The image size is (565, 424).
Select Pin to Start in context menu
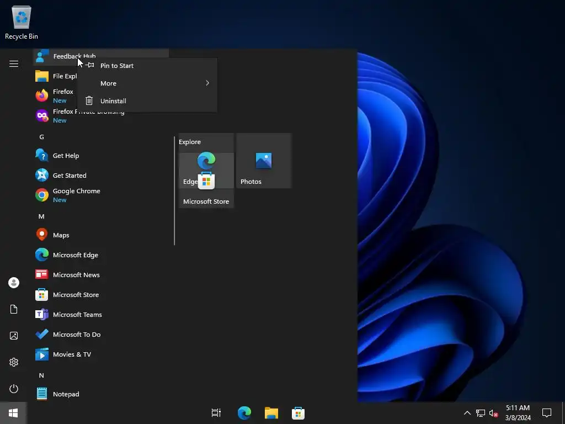[147, 66]
